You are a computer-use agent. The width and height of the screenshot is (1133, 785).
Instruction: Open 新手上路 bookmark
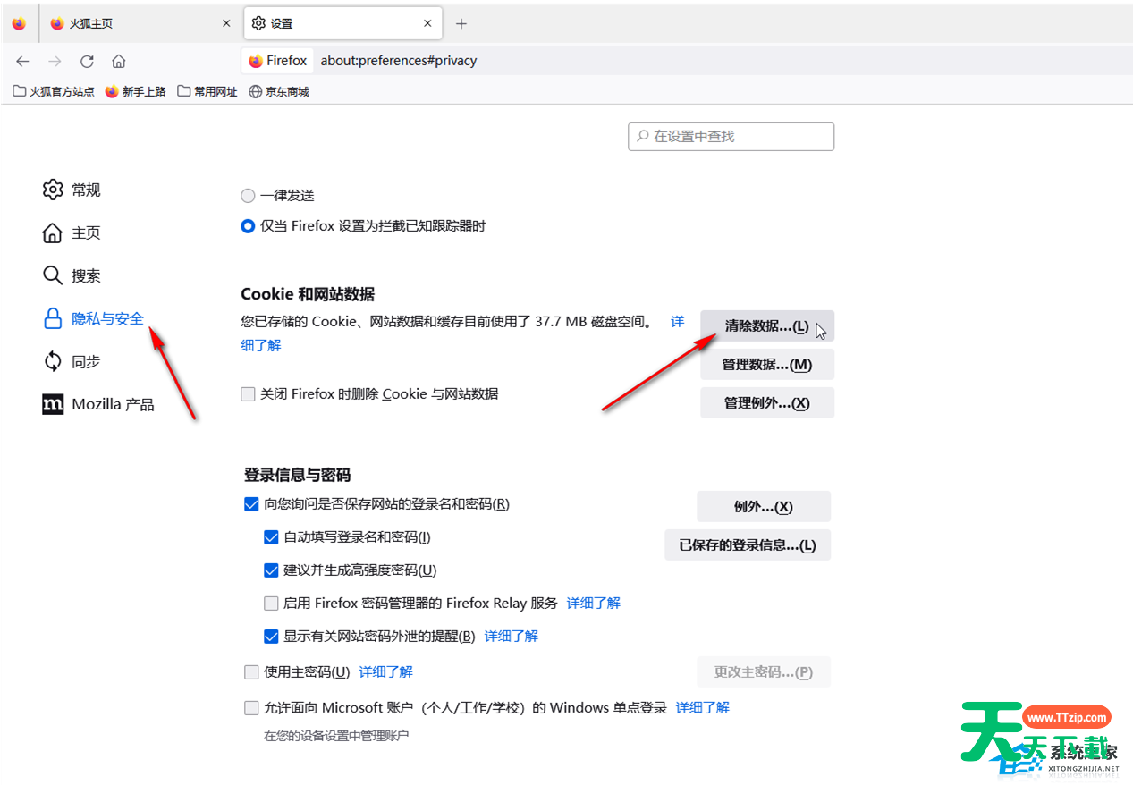[x=136, y=91]
